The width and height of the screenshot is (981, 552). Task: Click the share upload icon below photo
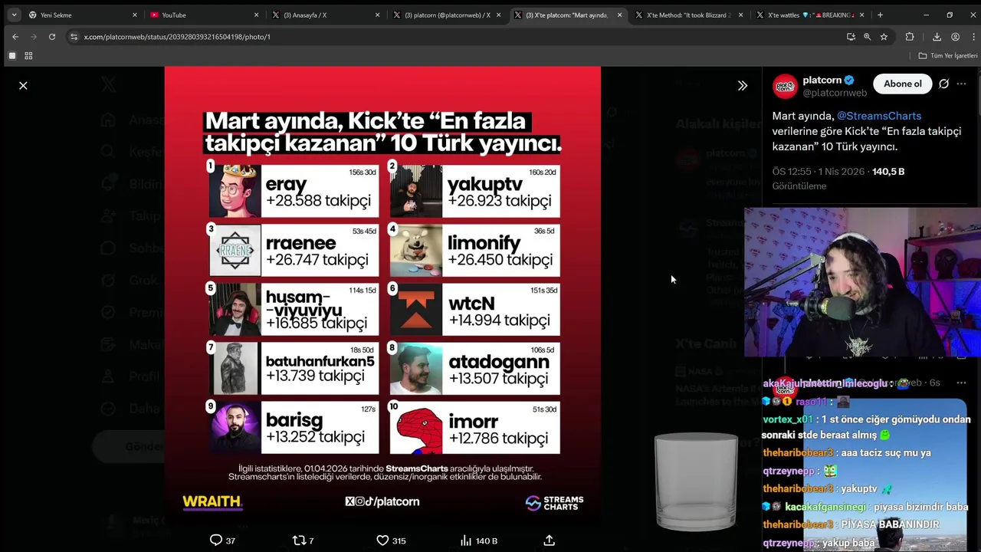[x=549, y=540]
